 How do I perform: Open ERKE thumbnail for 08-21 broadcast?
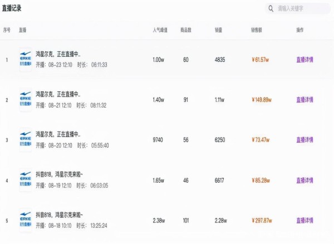(x=26, y=100)
